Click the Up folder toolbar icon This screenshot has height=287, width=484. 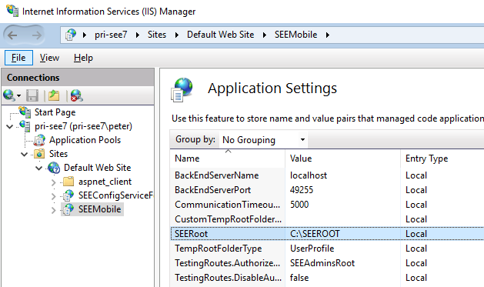pyautogui.click(x=54, y=95)
